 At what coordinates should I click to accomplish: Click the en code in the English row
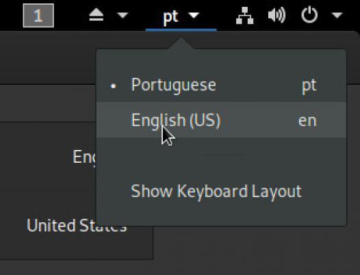307,121
